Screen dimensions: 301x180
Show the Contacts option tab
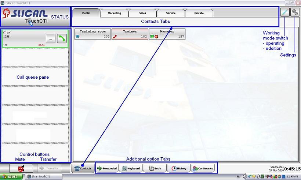[83, 168]
